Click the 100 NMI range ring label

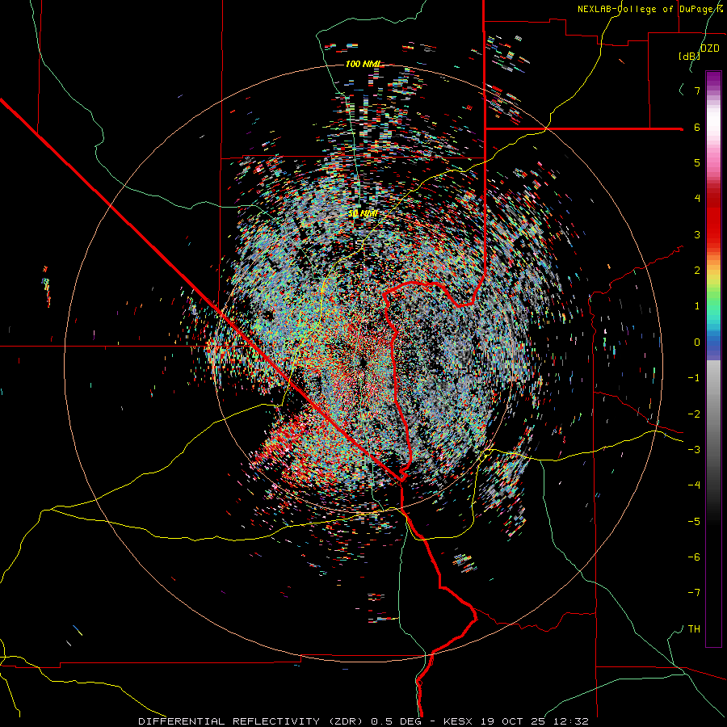(363, 64)
